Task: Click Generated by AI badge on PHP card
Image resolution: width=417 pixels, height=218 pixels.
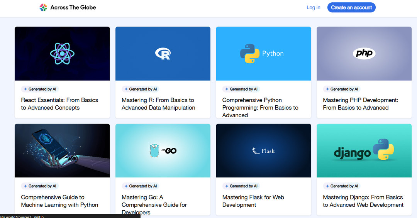Action: click(x=342, y=89)
